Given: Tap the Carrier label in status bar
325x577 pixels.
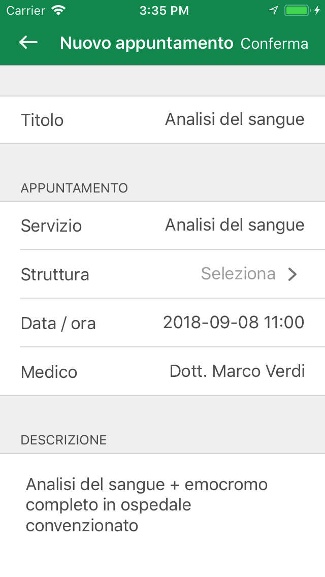Looking at the screenshot, I should [x=25, y=10].
